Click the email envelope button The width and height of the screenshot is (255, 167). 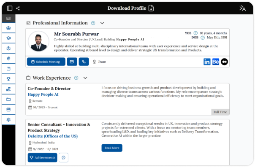point(72,62)
